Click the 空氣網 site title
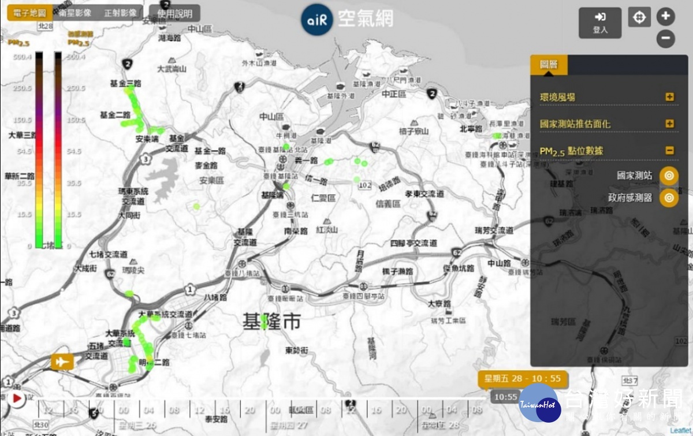The image size is (693, 436). pyautogui.click(x=366, y=18)
